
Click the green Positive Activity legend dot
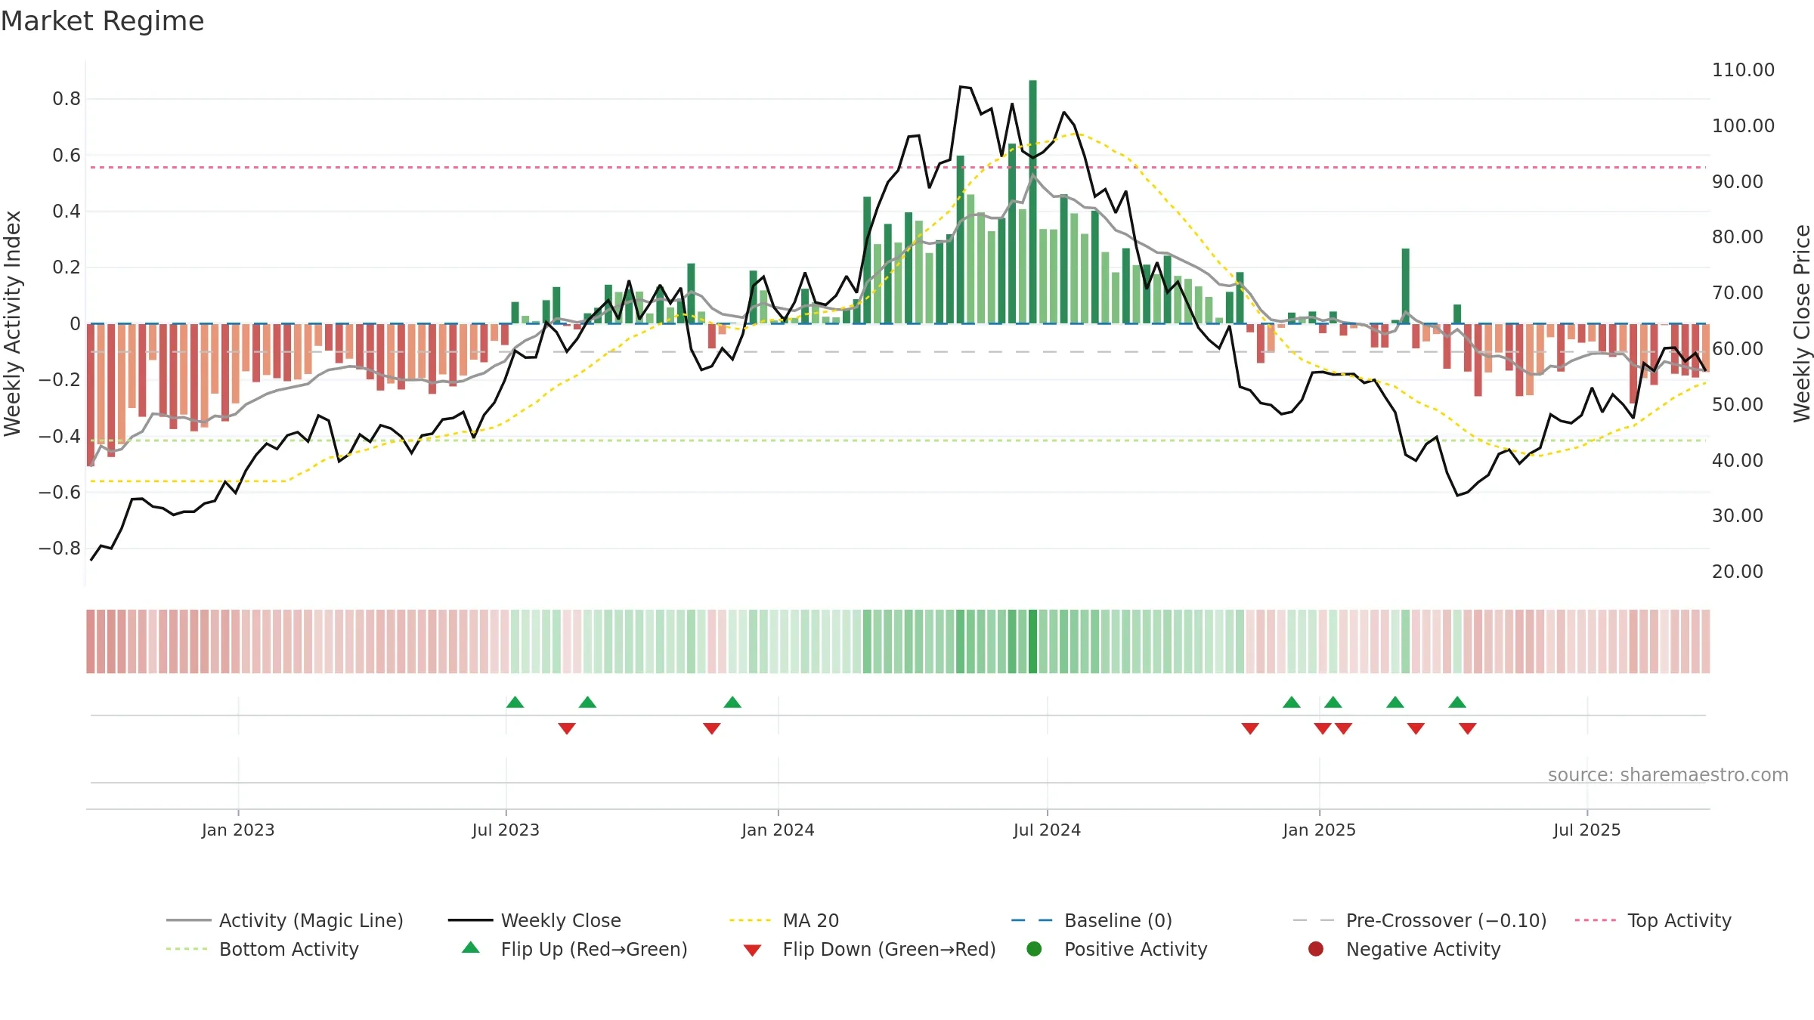point(1034,949)
